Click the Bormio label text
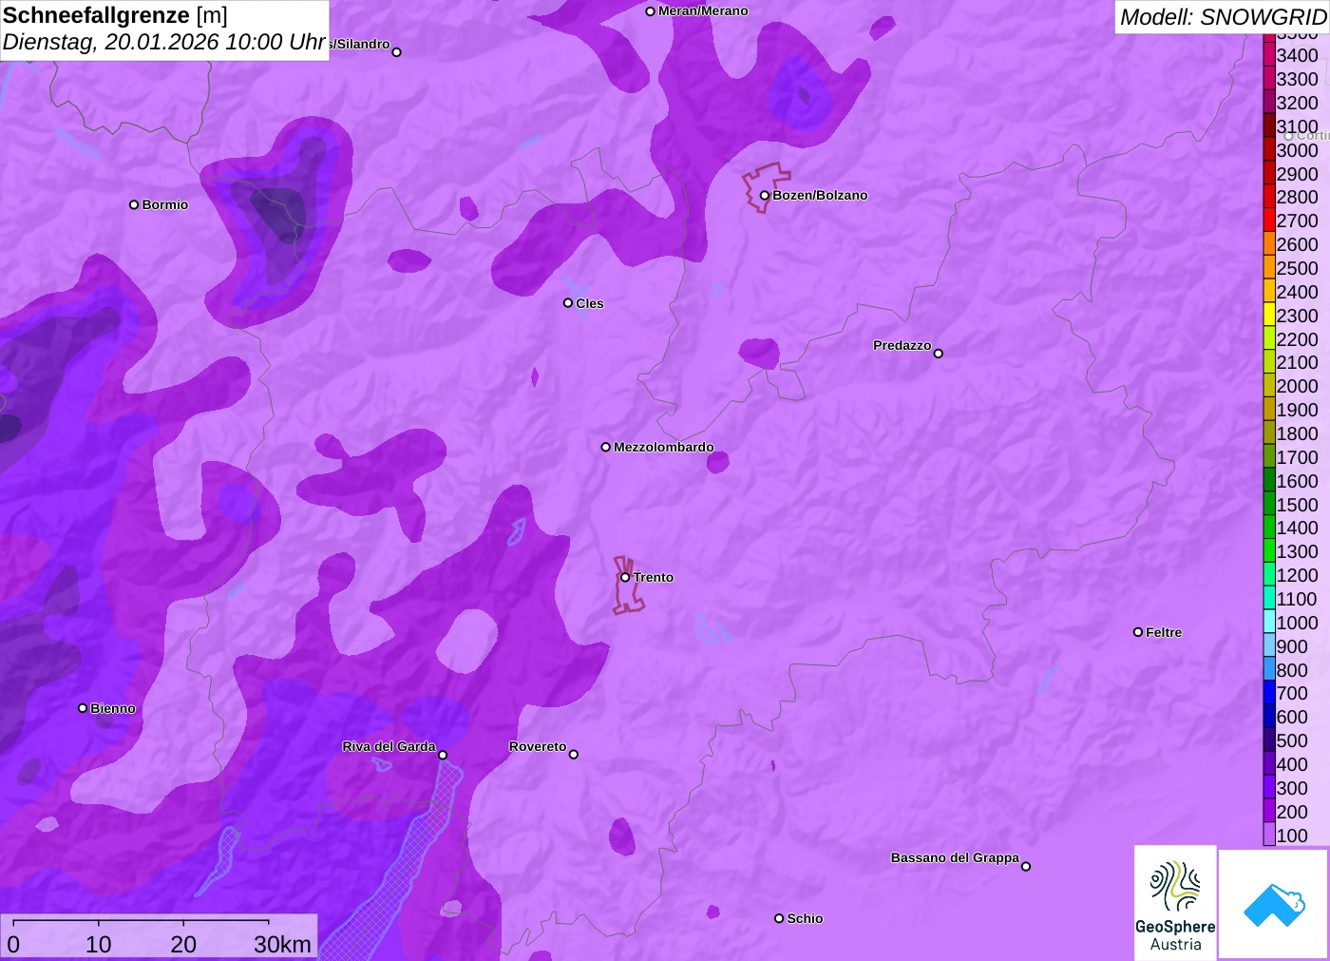This screenshot has width=1330, height=961. (x=165, y=204)
